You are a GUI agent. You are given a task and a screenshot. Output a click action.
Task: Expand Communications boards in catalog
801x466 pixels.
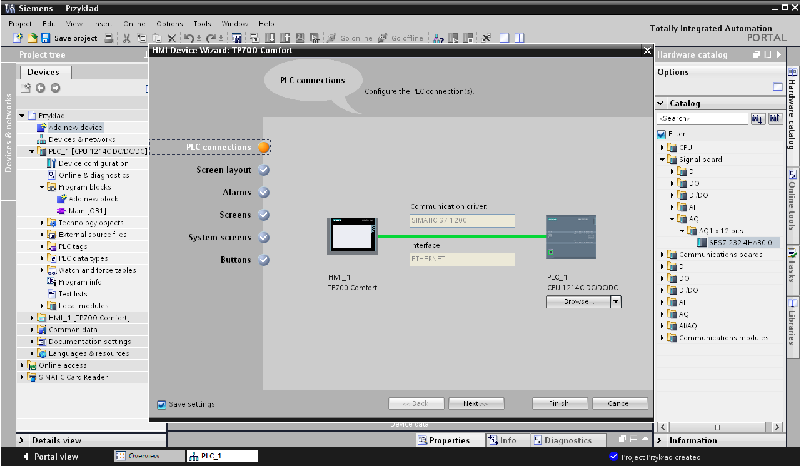point(663,255)
